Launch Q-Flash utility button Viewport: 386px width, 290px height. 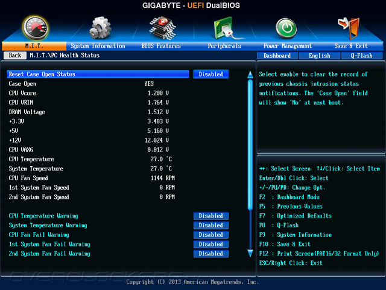pyautogui.click(x=362, y=56)
